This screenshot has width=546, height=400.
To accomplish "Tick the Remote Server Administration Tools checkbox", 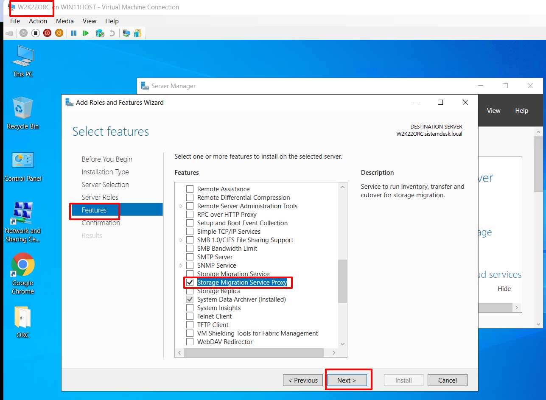I will (x=190, y=206).
